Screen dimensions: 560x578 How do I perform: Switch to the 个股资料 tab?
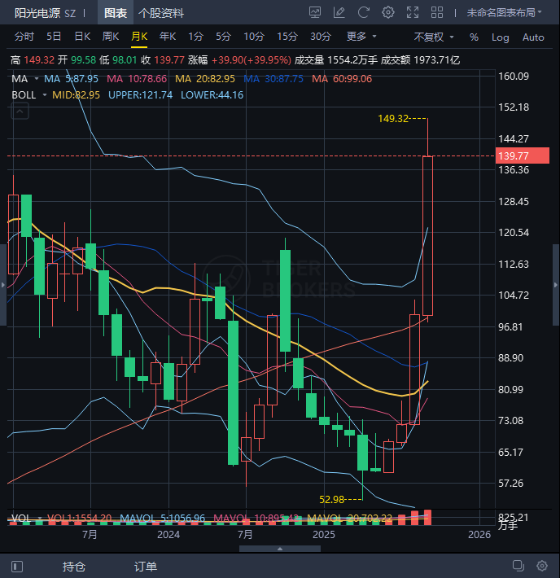pos(160,13)
